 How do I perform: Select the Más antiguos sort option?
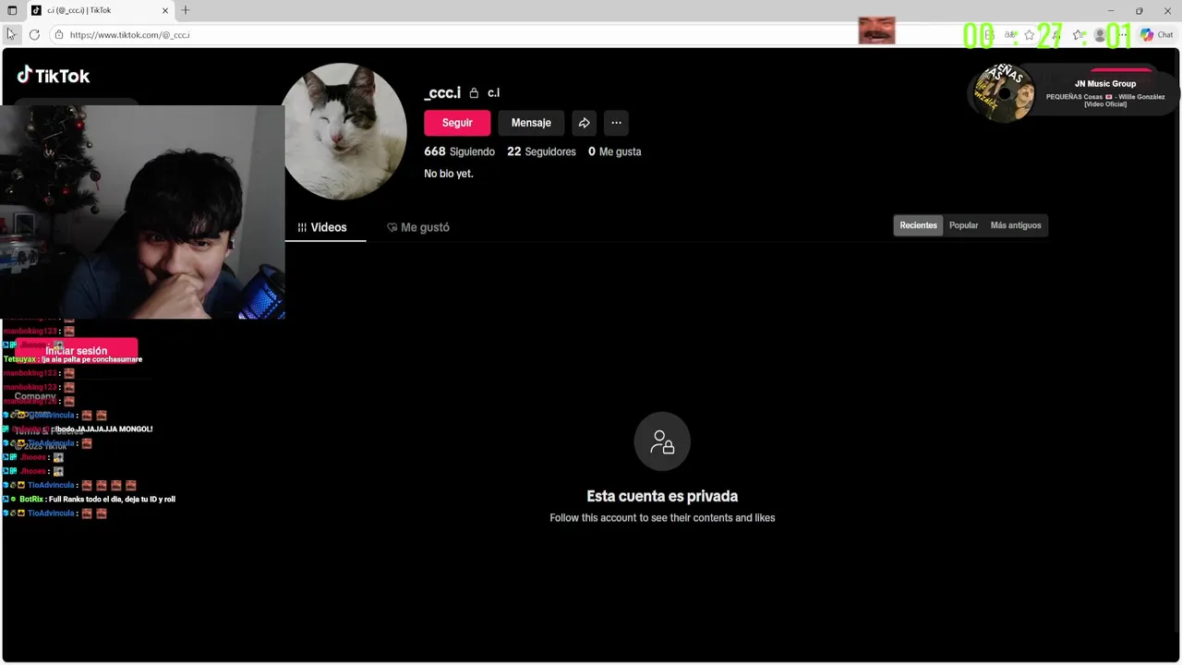tap(1016, 225)
